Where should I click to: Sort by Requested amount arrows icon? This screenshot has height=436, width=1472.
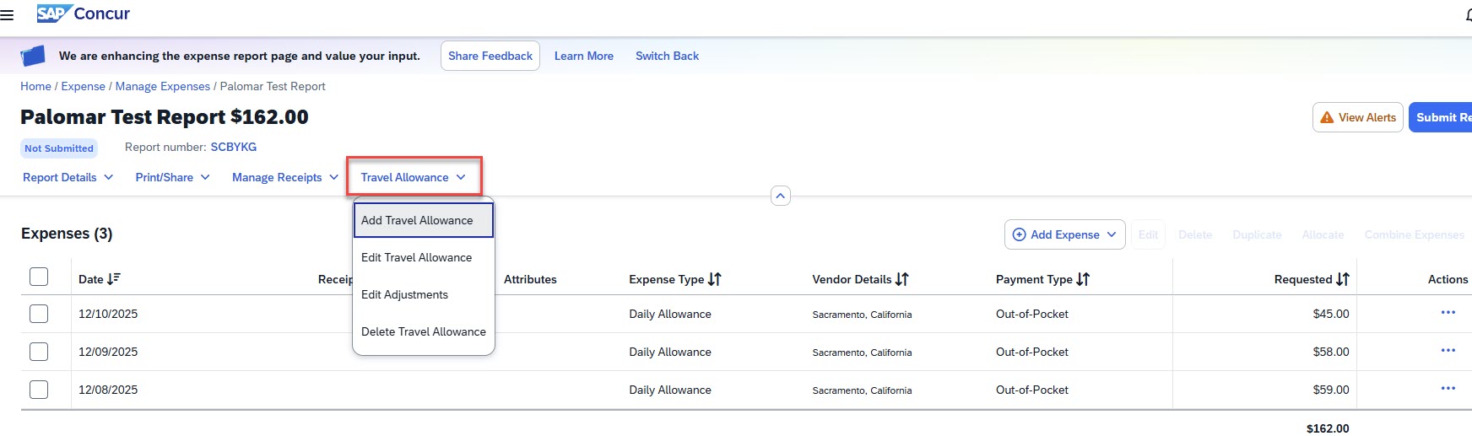pos(1342,279)
